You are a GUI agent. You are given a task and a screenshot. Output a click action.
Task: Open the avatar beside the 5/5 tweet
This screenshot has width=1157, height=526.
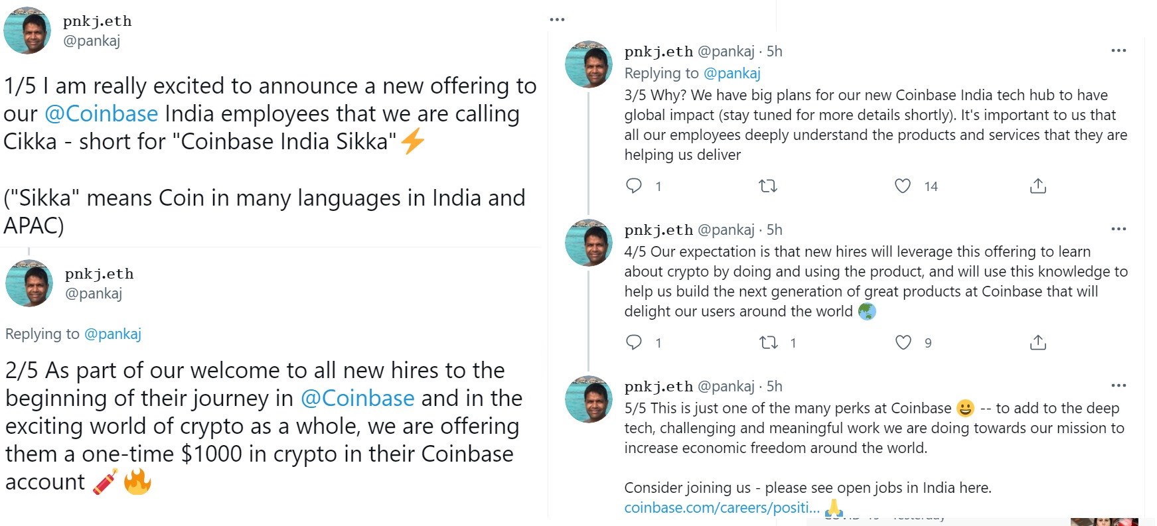click(x=588, y=399)
